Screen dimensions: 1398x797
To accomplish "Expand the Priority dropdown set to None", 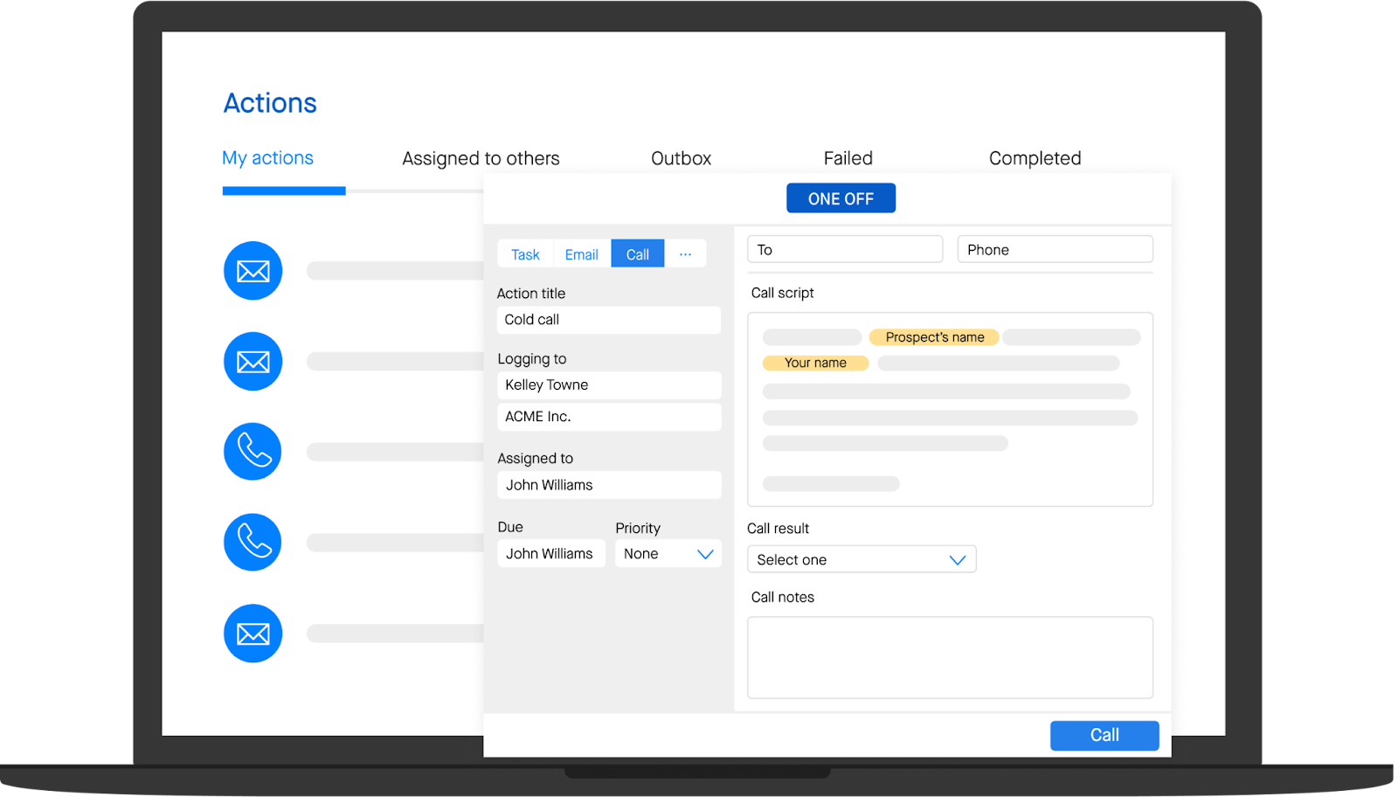I will [668, 554].
